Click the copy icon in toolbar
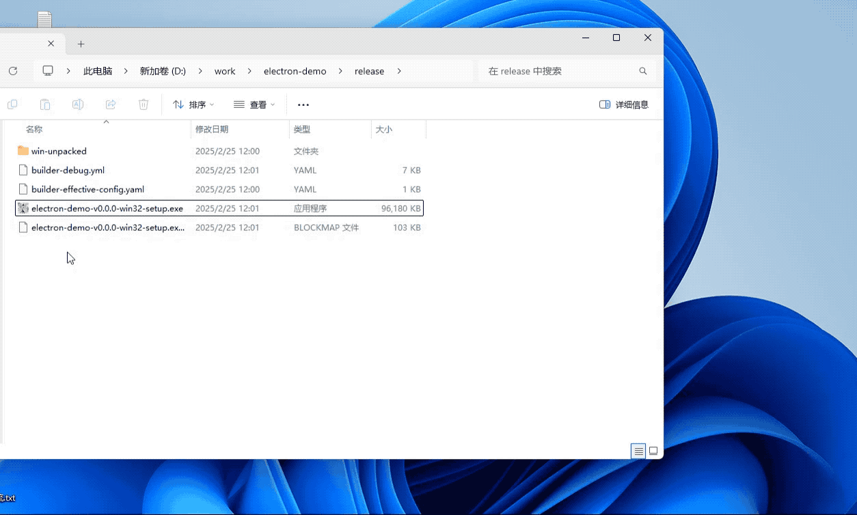Viewport: 857px width, 515px height. click(12, 105)
